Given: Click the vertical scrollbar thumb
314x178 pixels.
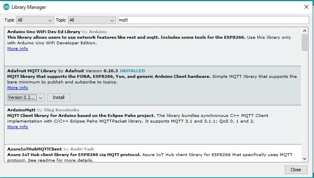Looking at the screenshot, I should (x=304, y=43).
